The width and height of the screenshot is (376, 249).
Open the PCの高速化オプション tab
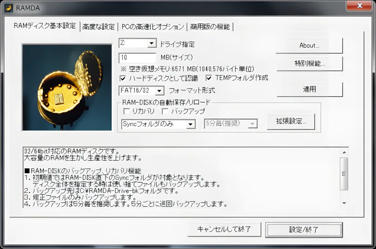point(152,27)
